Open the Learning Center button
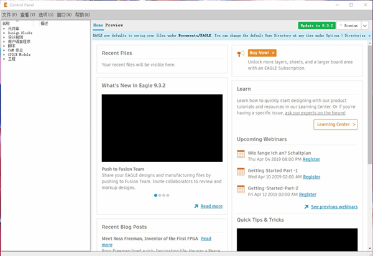Screen dimensions: 373x256 point(336,124)
